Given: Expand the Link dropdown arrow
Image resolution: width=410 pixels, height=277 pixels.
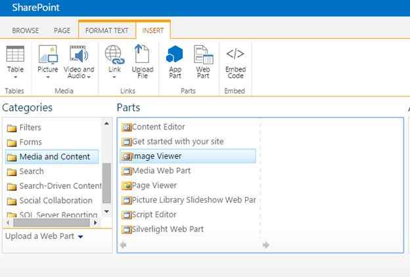Looking at the screenshot, I should click(114, 77).
